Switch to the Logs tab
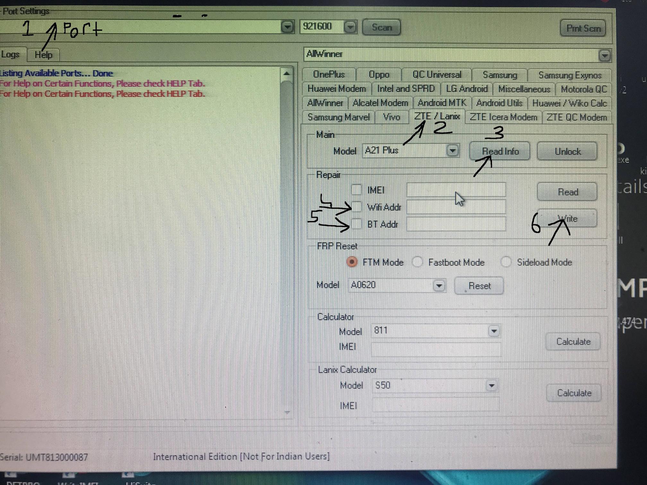Viewport: 647px width, 485px height. click(x=10, y=55)
